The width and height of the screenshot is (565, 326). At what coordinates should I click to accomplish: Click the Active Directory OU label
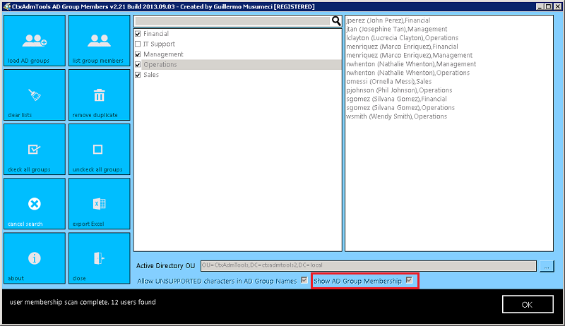(x=165, y=266)
